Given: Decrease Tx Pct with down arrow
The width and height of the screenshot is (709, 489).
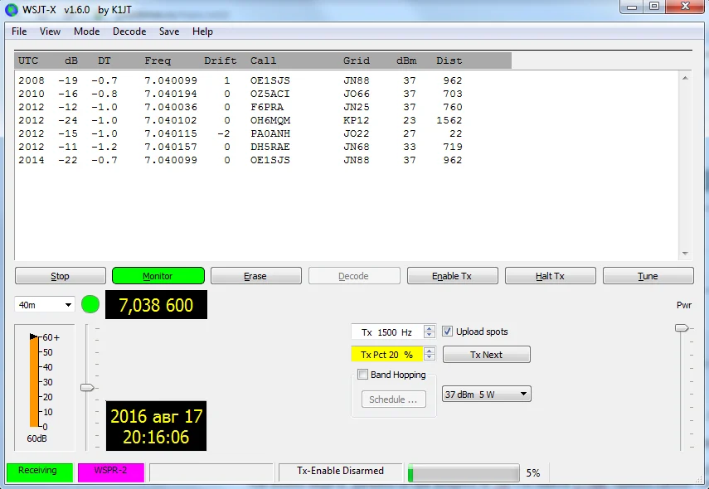Looking at the screenshot, I should pyautogui.click(x=430, y=357).
